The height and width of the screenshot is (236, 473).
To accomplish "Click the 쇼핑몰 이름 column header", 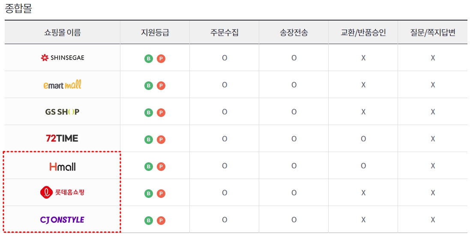I will pos(63,33).
